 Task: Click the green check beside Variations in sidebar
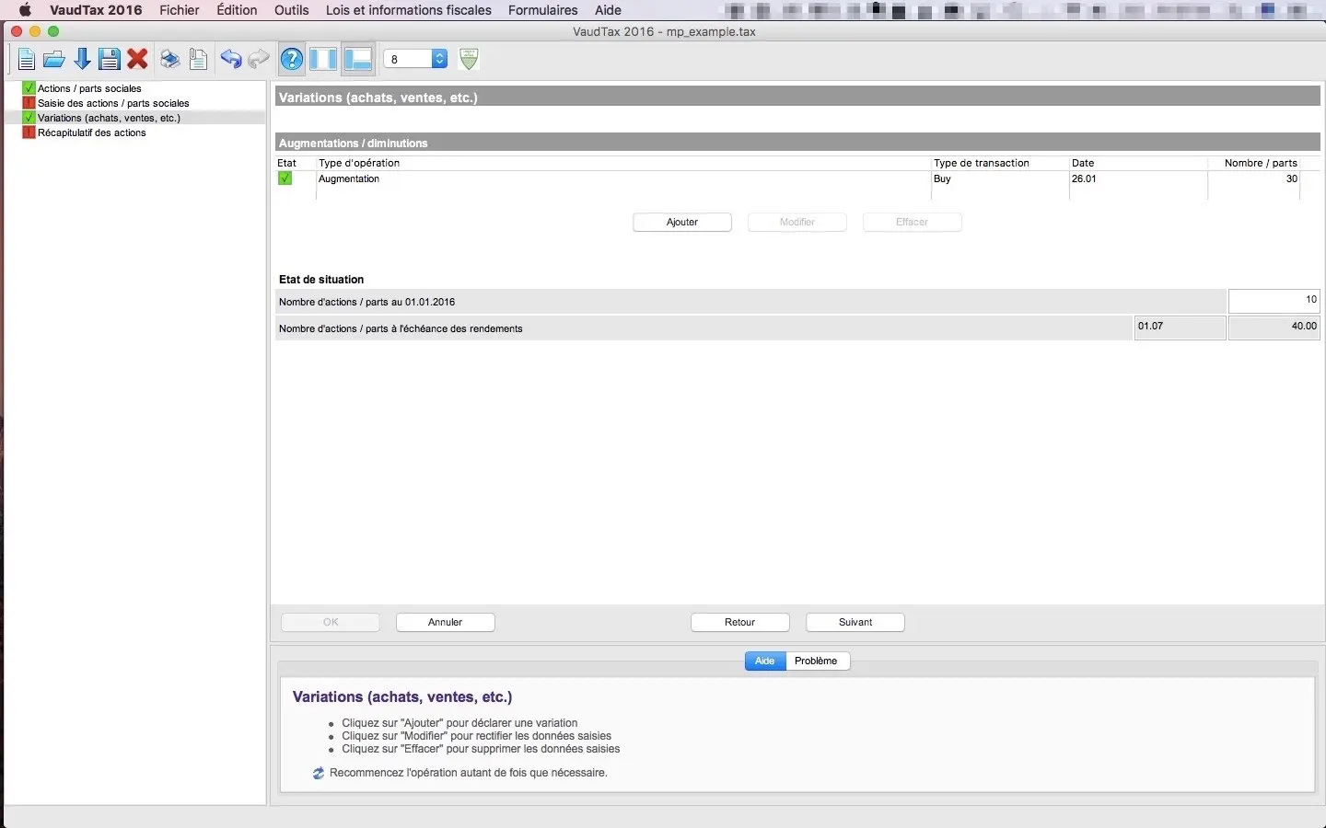point(29,118)
